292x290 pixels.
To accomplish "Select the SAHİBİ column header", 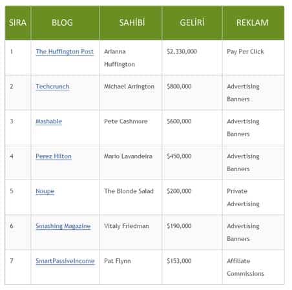I will pyautogui.click(x=130, y=23).
